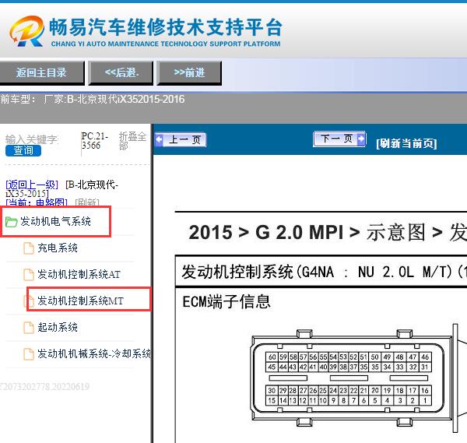The width and height of the screenshot is (467, 443).
Task: Click the 当前：电路图 link
Action: 37,202
